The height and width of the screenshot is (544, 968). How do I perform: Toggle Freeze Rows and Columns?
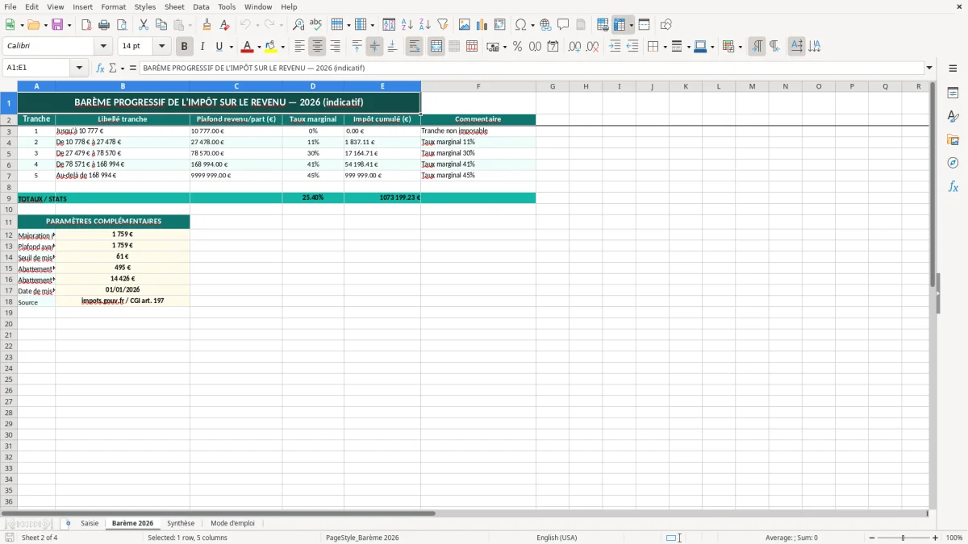pyautogui.click(x=620, y=25)
